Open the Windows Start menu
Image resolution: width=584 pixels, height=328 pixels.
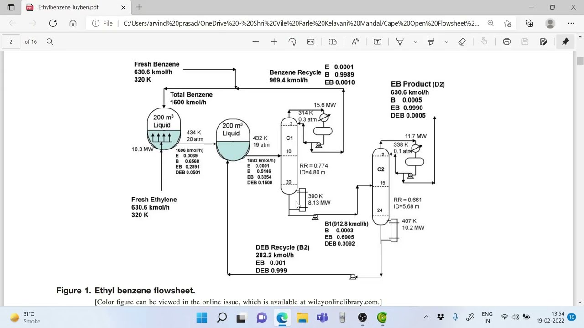click(x=202, y=318)
